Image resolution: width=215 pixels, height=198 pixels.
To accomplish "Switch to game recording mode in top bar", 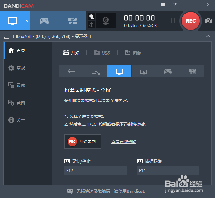I will [44, 21].
